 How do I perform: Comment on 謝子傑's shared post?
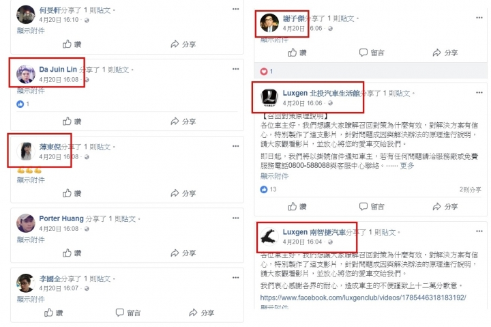click(372, 53)
